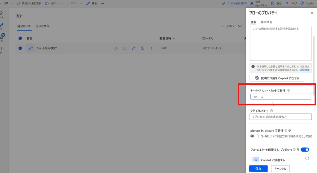317x173 pixels.
Task: Click run icon in ショートカット実行 row
Action: click(x=116, y=48)
